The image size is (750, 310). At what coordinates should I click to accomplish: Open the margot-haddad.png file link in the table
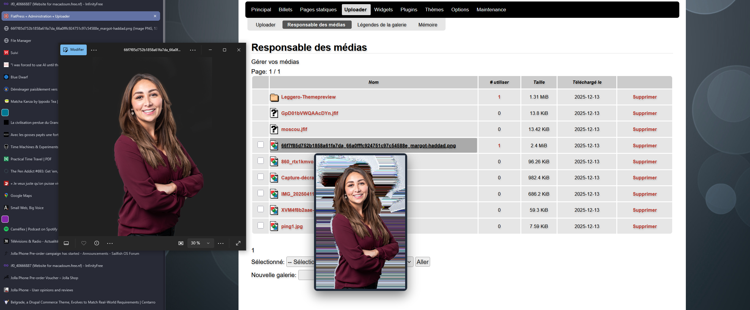(x=368, y=145)
